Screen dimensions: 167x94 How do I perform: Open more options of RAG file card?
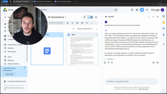(x=97, y=35)
